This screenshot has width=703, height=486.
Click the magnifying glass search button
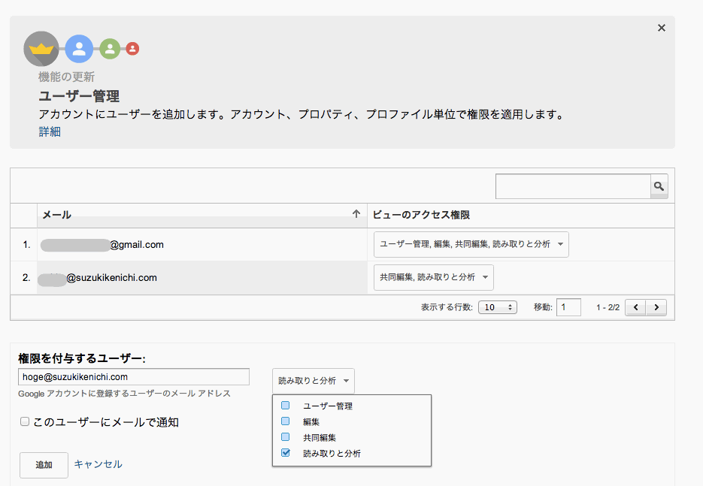[x=659, y=186]
